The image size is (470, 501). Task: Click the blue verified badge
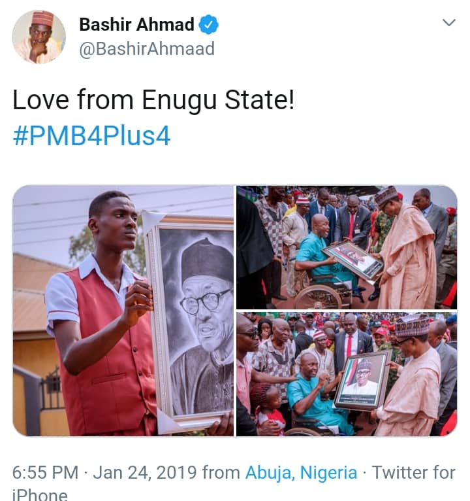209,26
